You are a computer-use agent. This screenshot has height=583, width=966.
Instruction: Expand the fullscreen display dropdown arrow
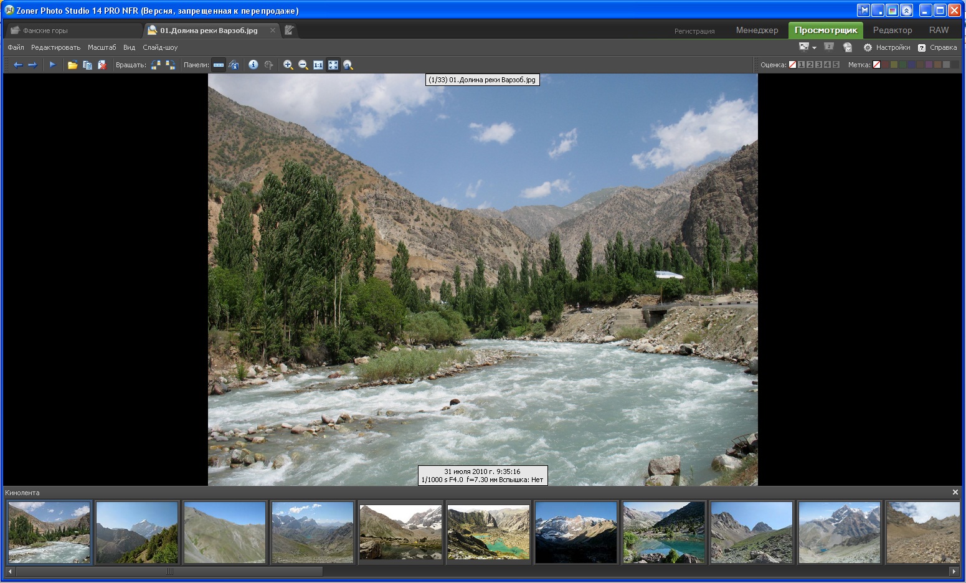814,48
